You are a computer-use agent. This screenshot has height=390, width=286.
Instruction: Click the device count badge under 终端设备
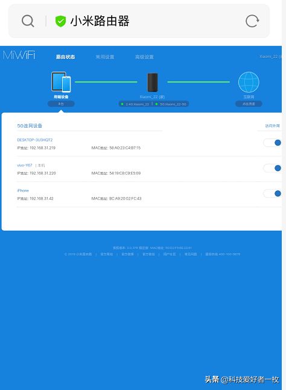(x=61, y=104)
